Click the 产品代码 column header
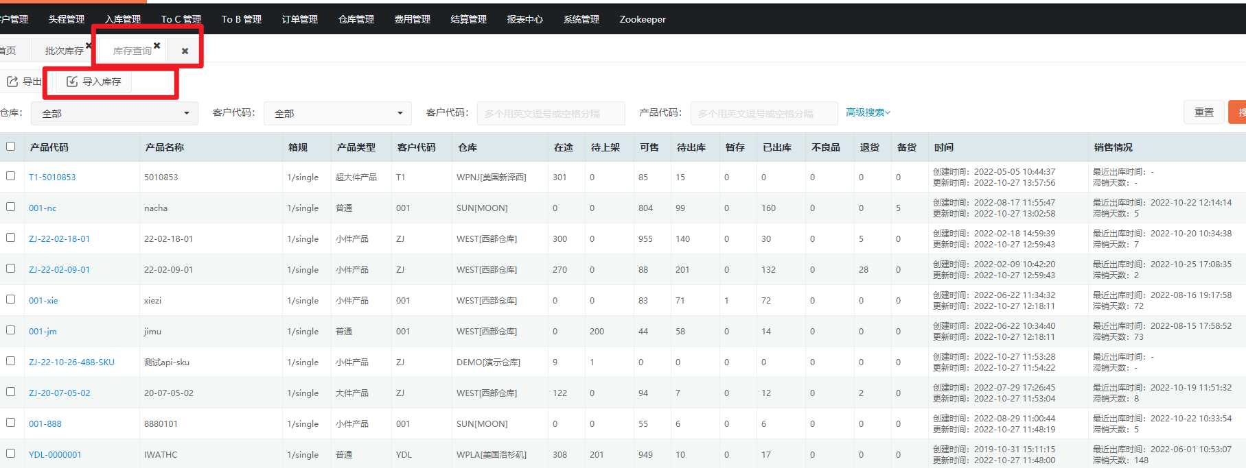The image size is (1246, 468). (x=49, y=147)
